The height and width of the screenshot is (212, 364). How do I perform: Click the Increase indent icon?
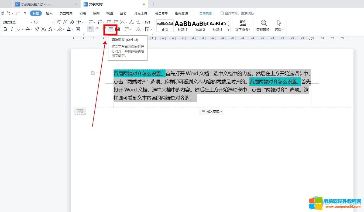(116, 22)
